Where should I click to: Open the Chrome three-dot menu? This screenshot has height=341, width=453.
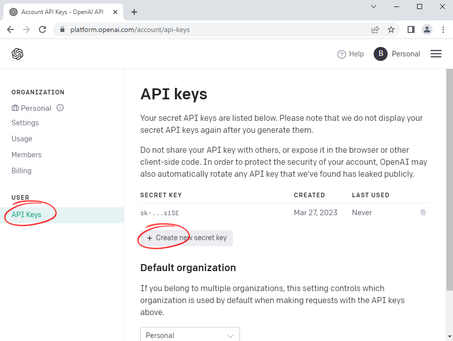(443, 29)
